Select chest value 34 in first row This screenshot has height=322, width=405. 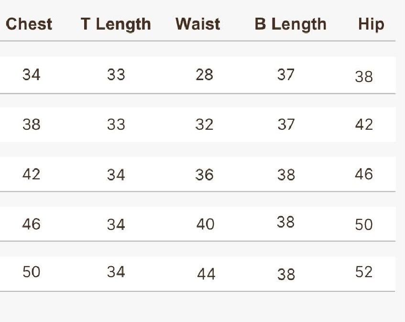click(x=31, y=75)
